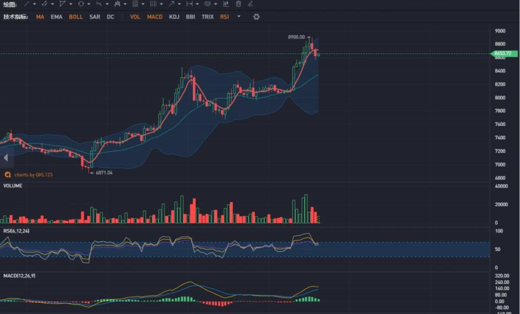520x314 pixels.
Task: Open more indicators dropdown after RSI
Action: coord(239,17)
